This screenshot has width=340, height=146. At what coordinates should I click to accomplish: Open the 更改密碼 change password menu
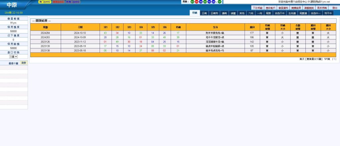click(322, 8)
